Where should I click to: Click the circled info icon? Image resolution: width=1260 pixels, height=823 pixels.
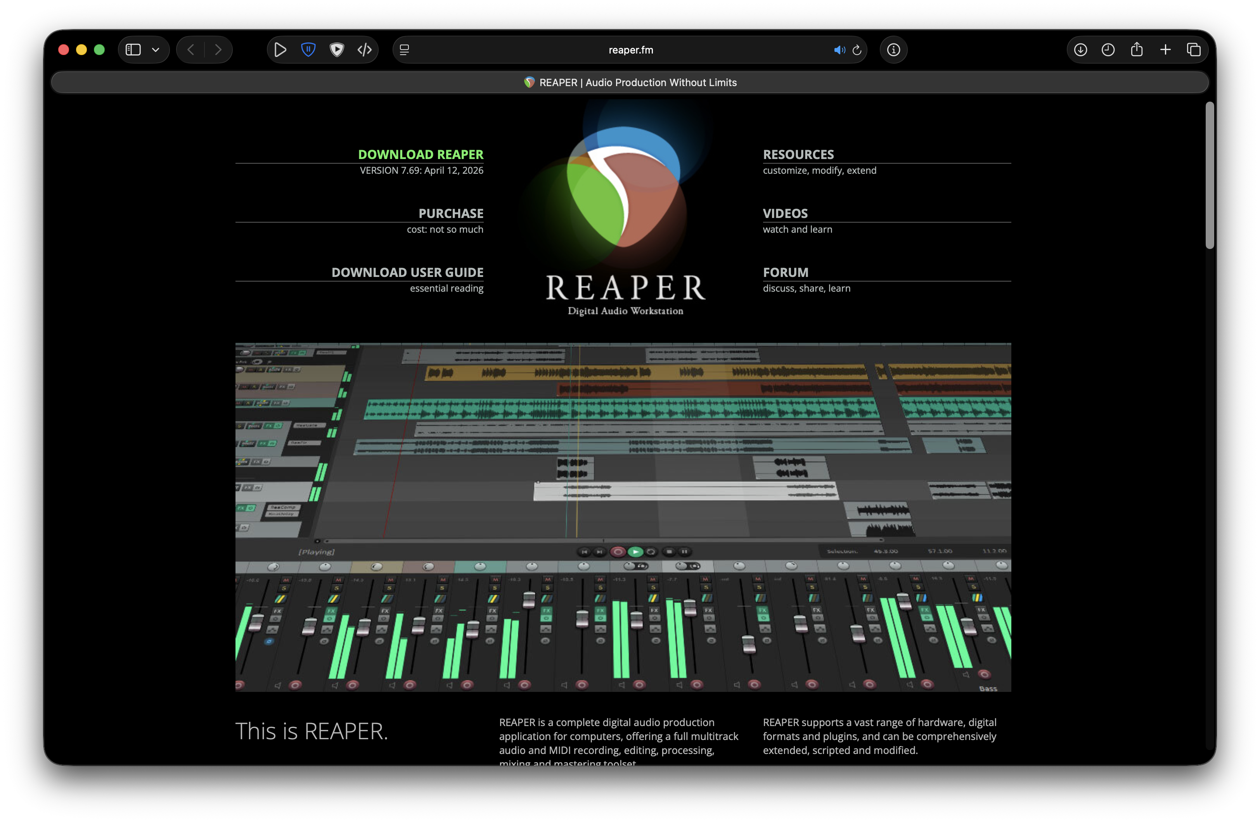894,50
